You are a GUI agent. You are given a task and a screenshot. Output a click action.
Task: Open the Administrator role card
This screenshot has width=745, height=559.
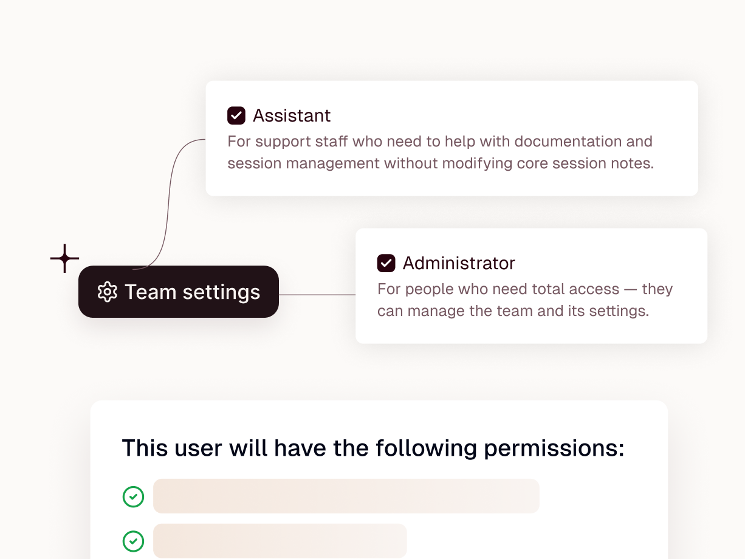point(532,286)
